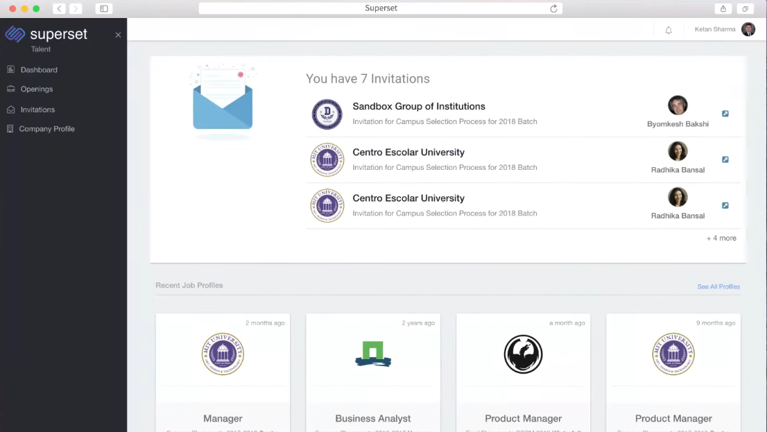Click the Company Profile building icon
The width and height of the screenshot is (767, 432).
[10, 129]
